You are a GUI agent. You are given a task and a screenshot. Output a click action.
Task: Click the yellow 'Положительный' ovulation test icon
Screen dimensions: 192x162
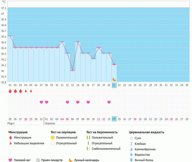53,137
